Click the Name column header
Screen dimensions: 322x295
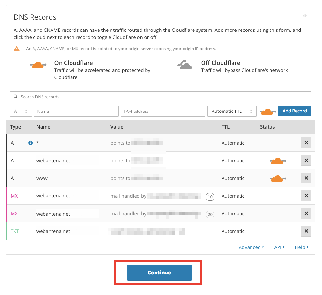pos(43,127)
